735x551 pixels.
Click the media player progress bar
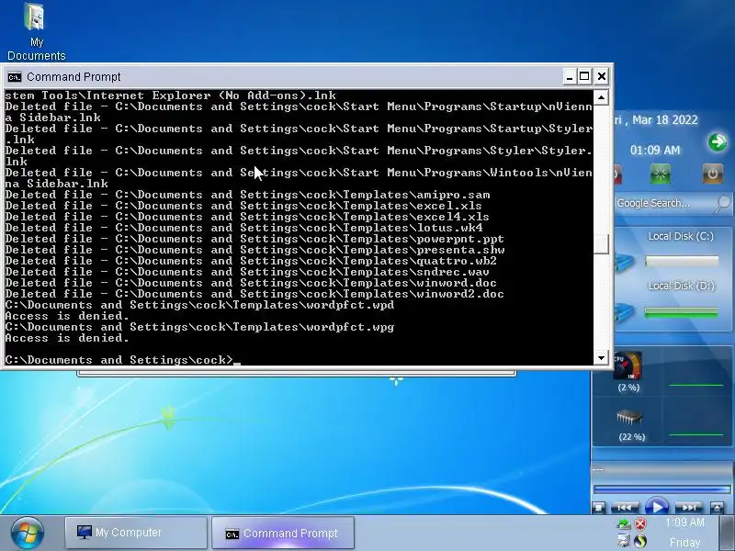661,489
